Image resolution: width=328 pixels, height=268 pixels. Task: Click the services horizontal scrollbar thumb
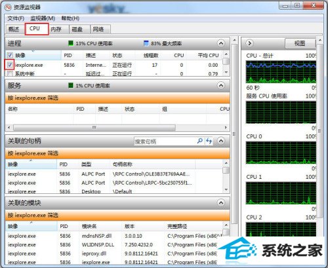94,127
